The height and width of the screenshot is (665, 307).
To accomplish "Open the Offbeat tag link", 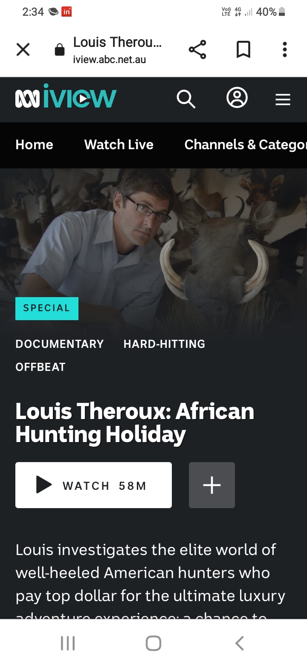I will (41, 367).
